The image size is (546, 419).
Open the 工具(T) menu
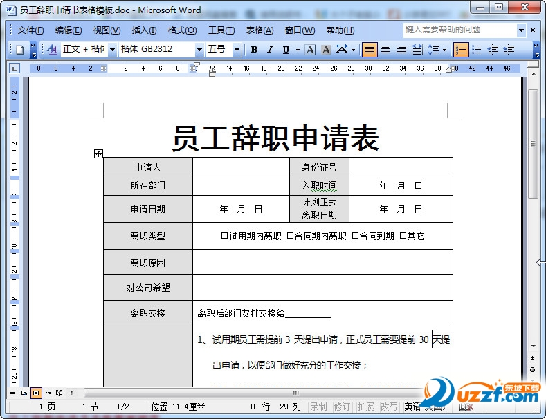click(x=221, y=30)
